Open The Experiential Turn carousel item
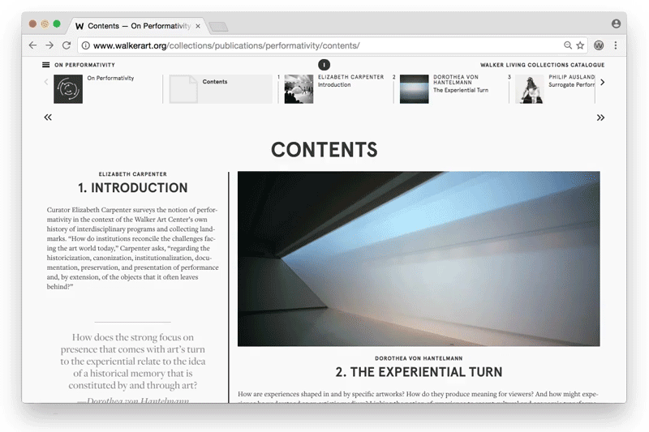Viewport: 649px width, 432px height. [451, 89]
